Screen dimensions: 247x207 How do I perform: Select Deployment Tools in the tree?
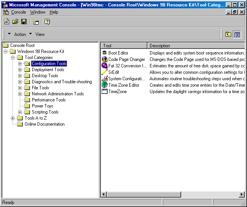coord(48,70)
